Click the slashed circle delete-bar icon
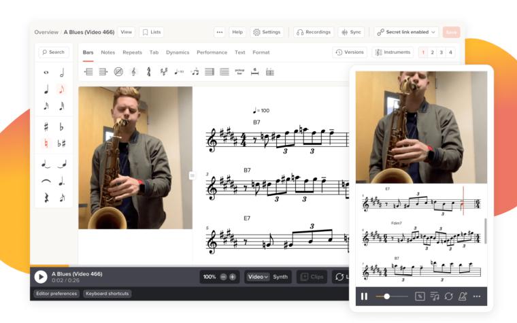This screenshot has height=323, width=517. (x=118, y=71)
